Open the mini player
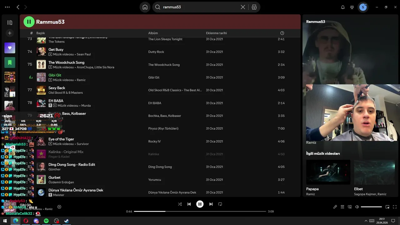 [387, 207]
